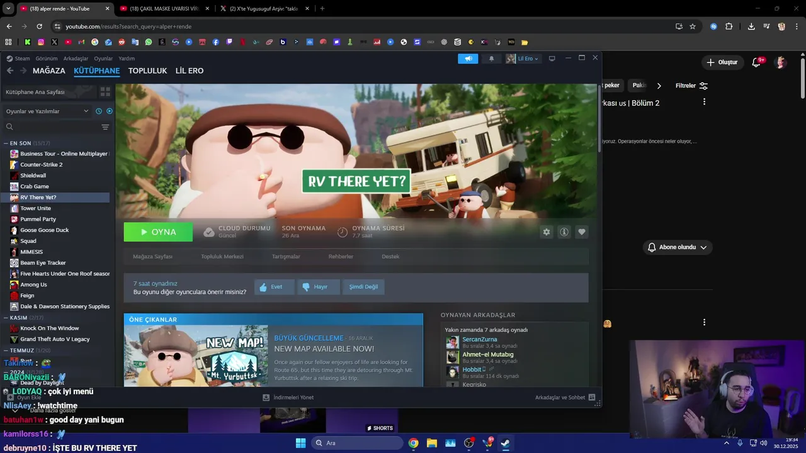Image resolution: width=806 pixels, height=453 pixels.
Task: Switch to the TOPLULUK tab
Action: [x=147, y=71]
